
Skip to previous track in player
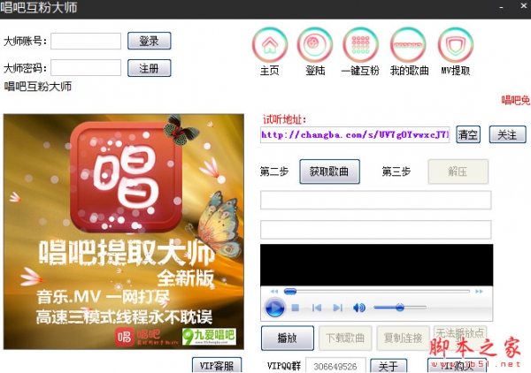[317, 308]
